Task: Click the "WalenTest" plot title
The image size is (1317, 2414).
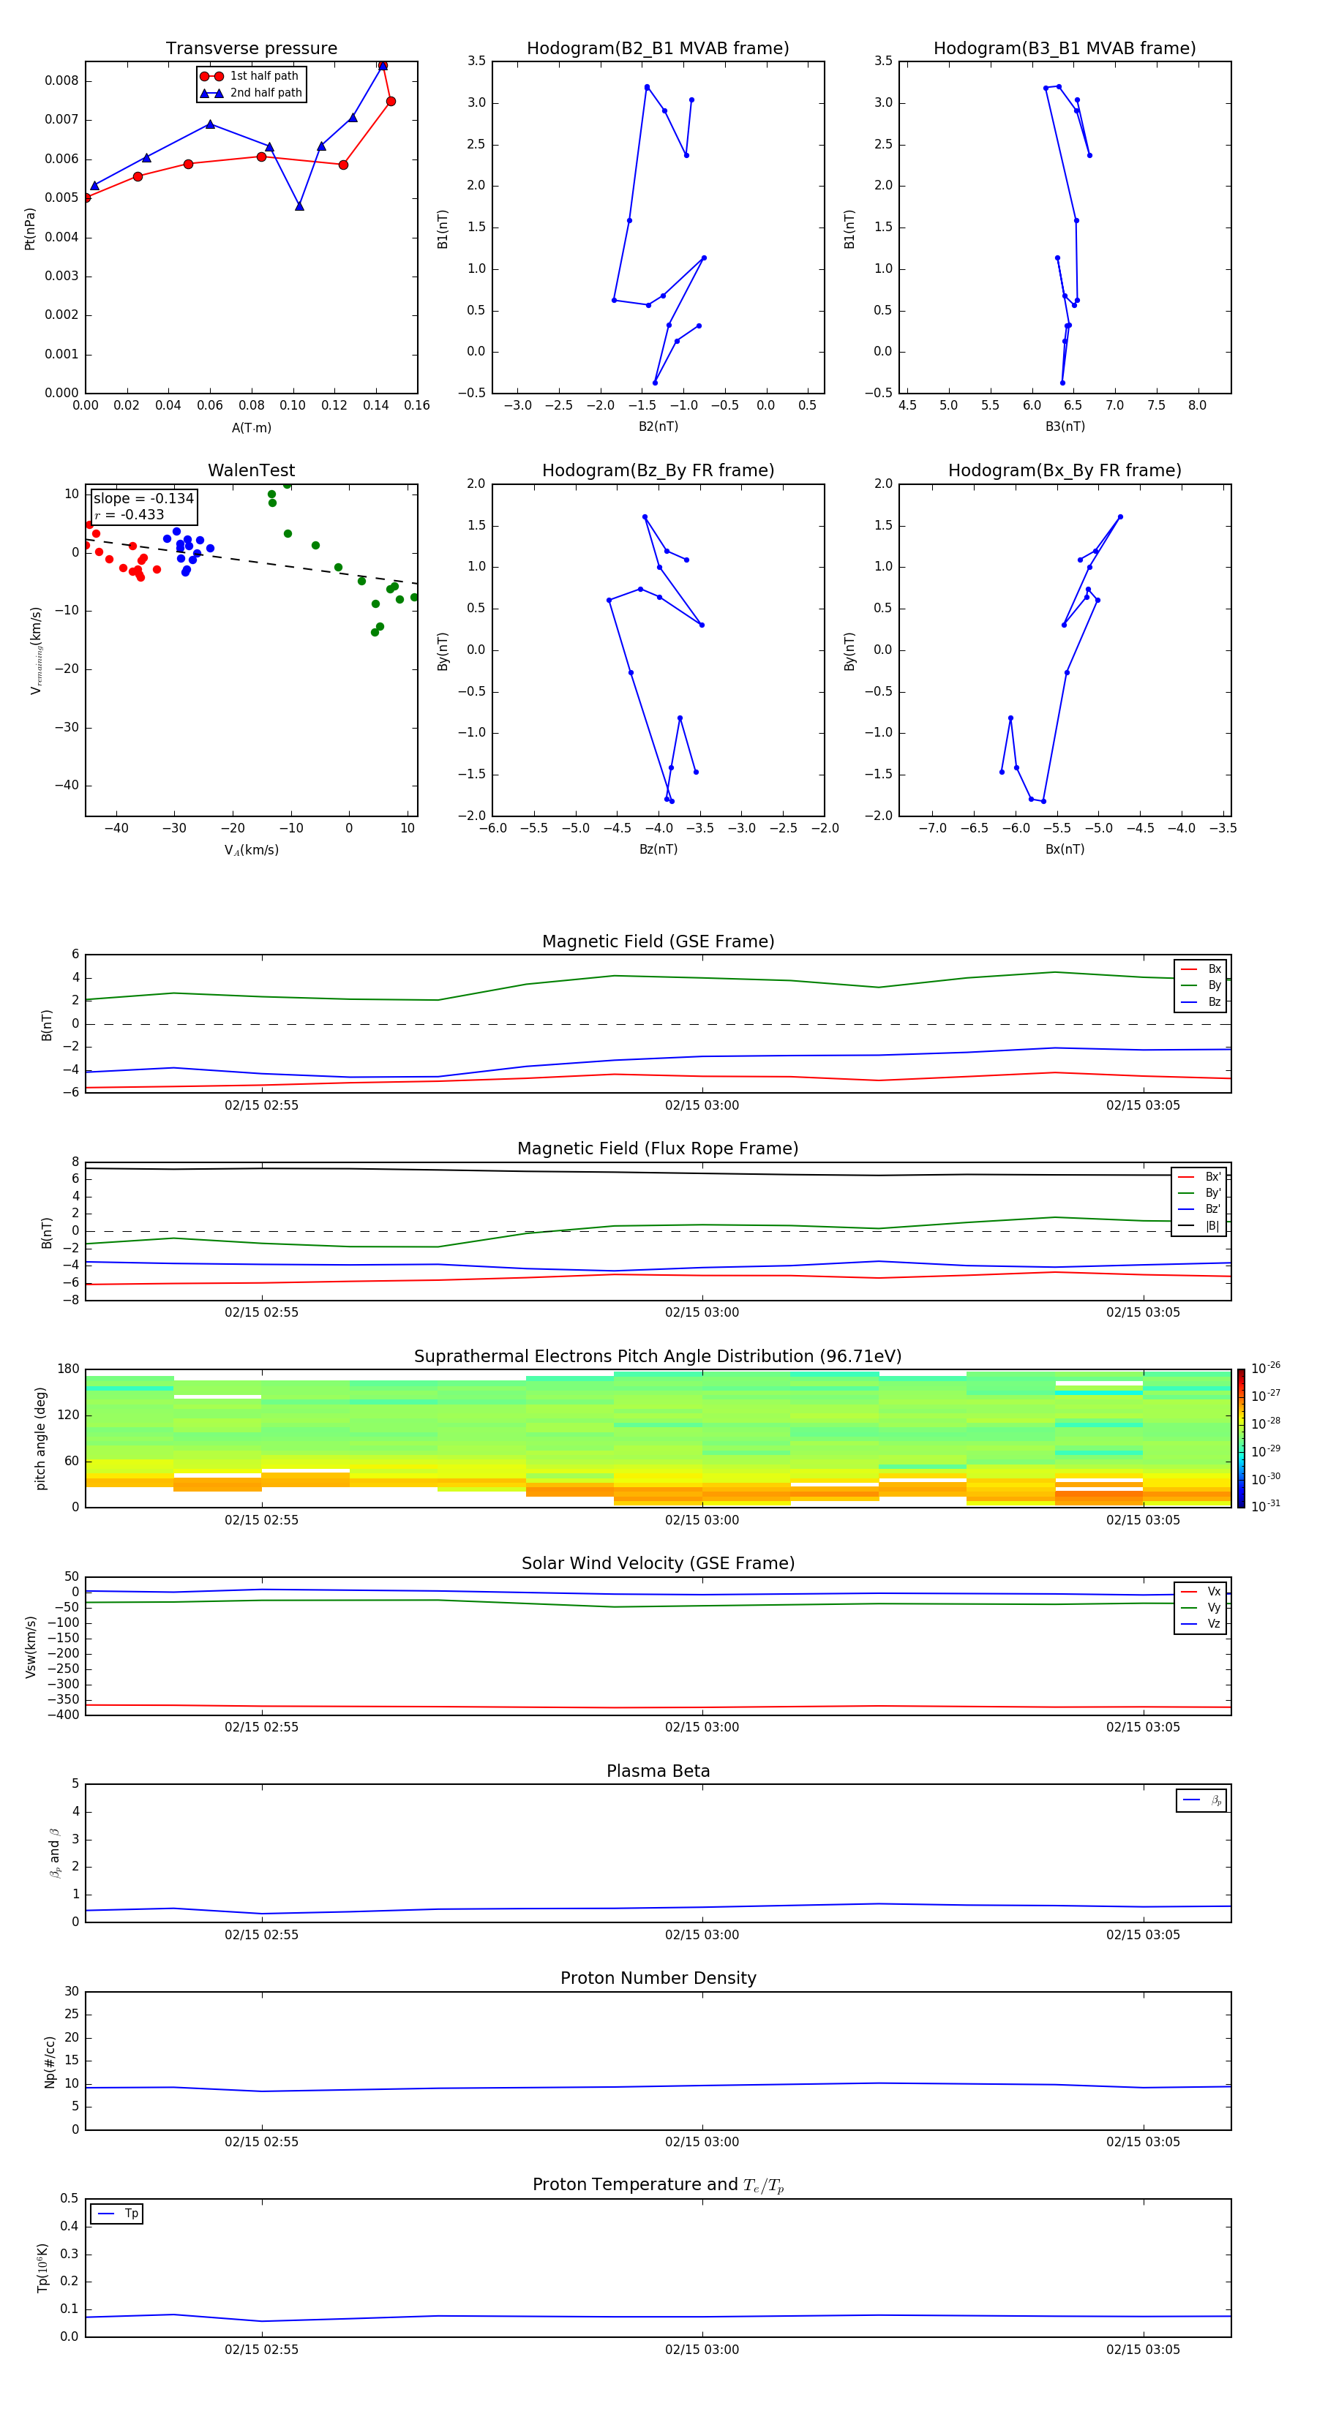Action: 251,470
